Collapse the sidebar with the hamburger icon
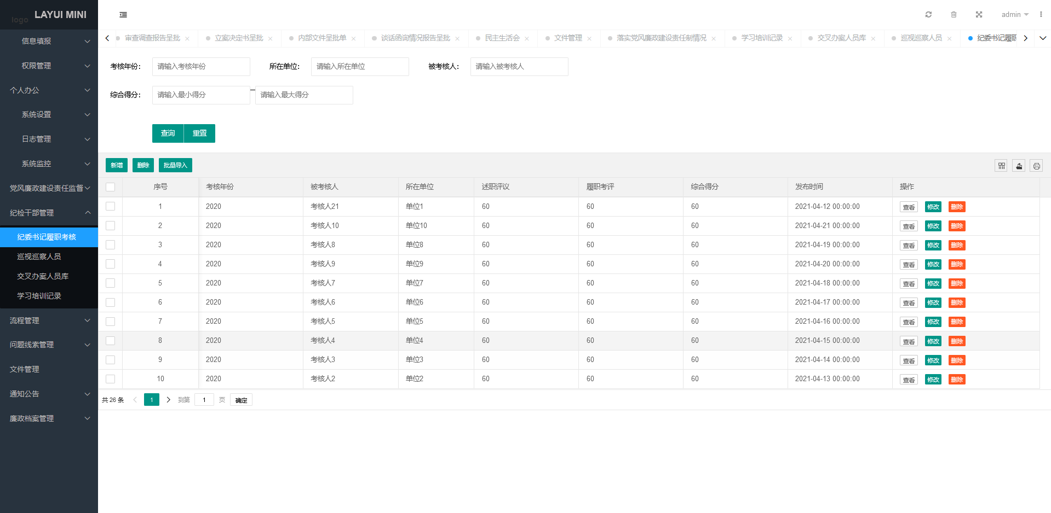 [x=123, y=15]
